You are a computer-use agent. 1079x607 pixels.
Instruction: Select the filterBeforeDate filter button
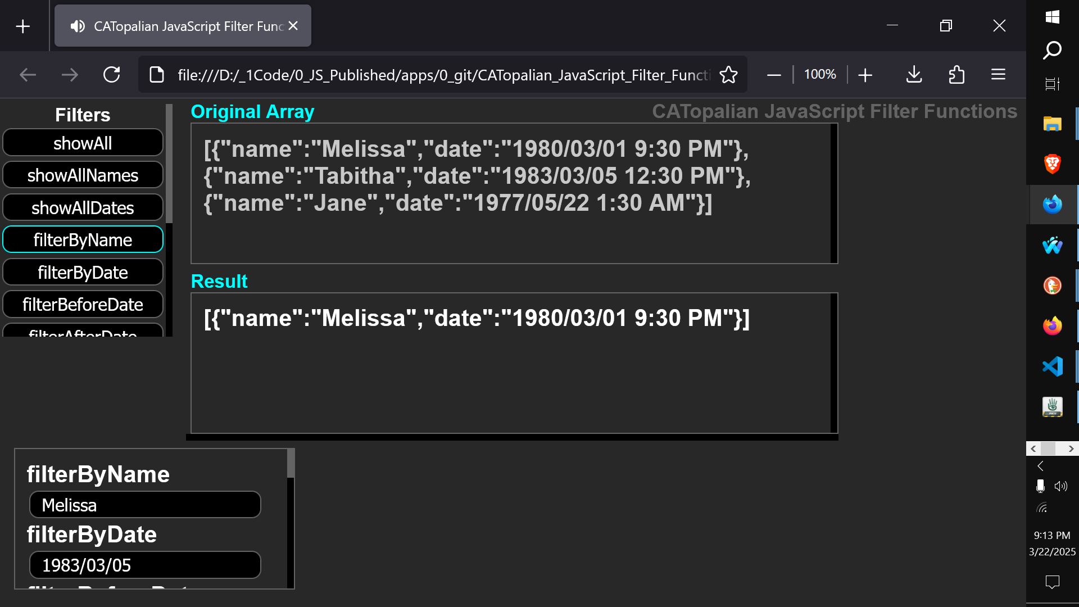click(83, 305)
